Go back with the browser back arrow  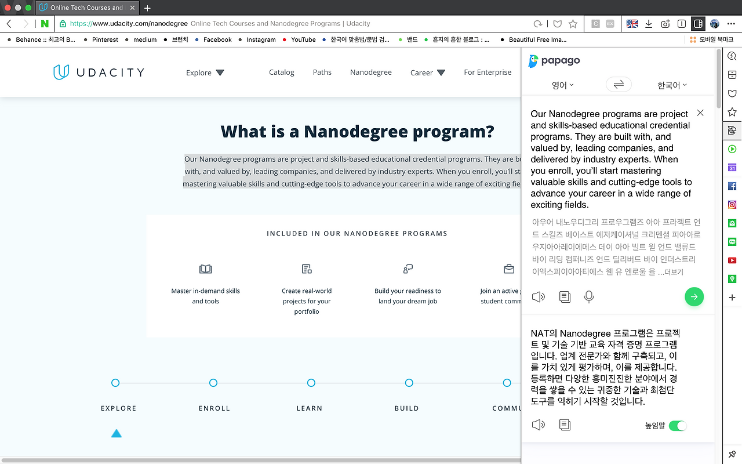[9, 24]
